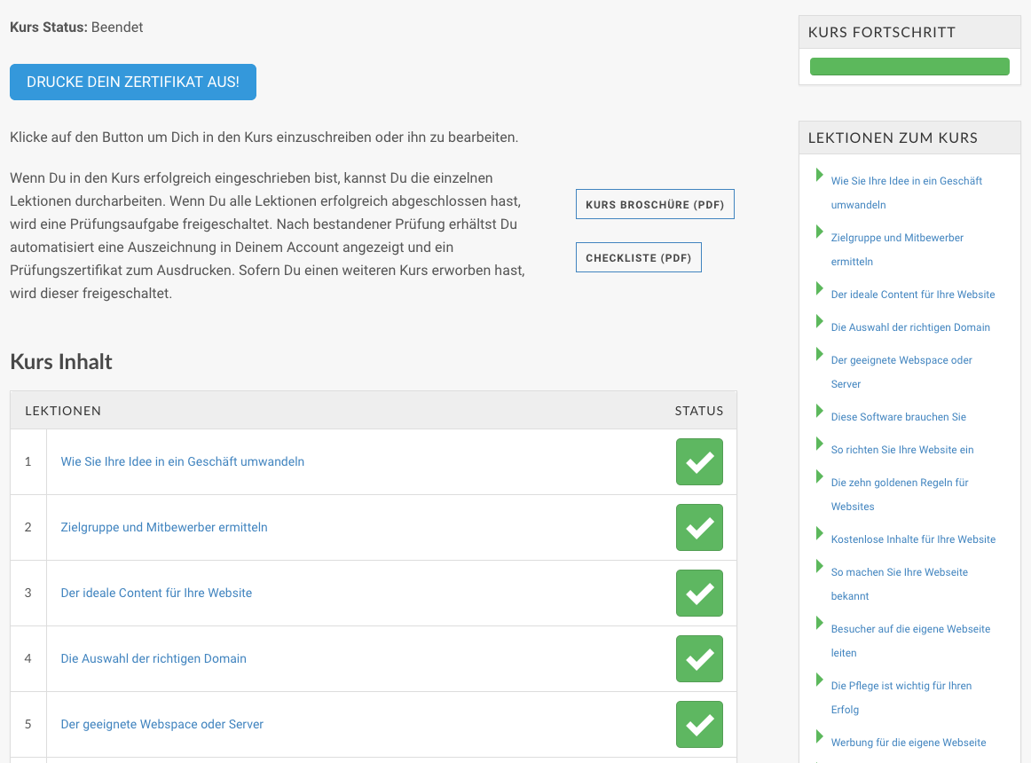Open sidebar link 'Die zehn goldenen Regeln für Websites'

(900, 495)
